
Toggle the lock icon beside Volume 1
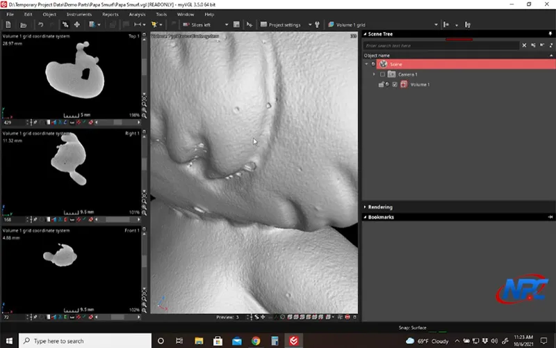[x=381, y=84]
